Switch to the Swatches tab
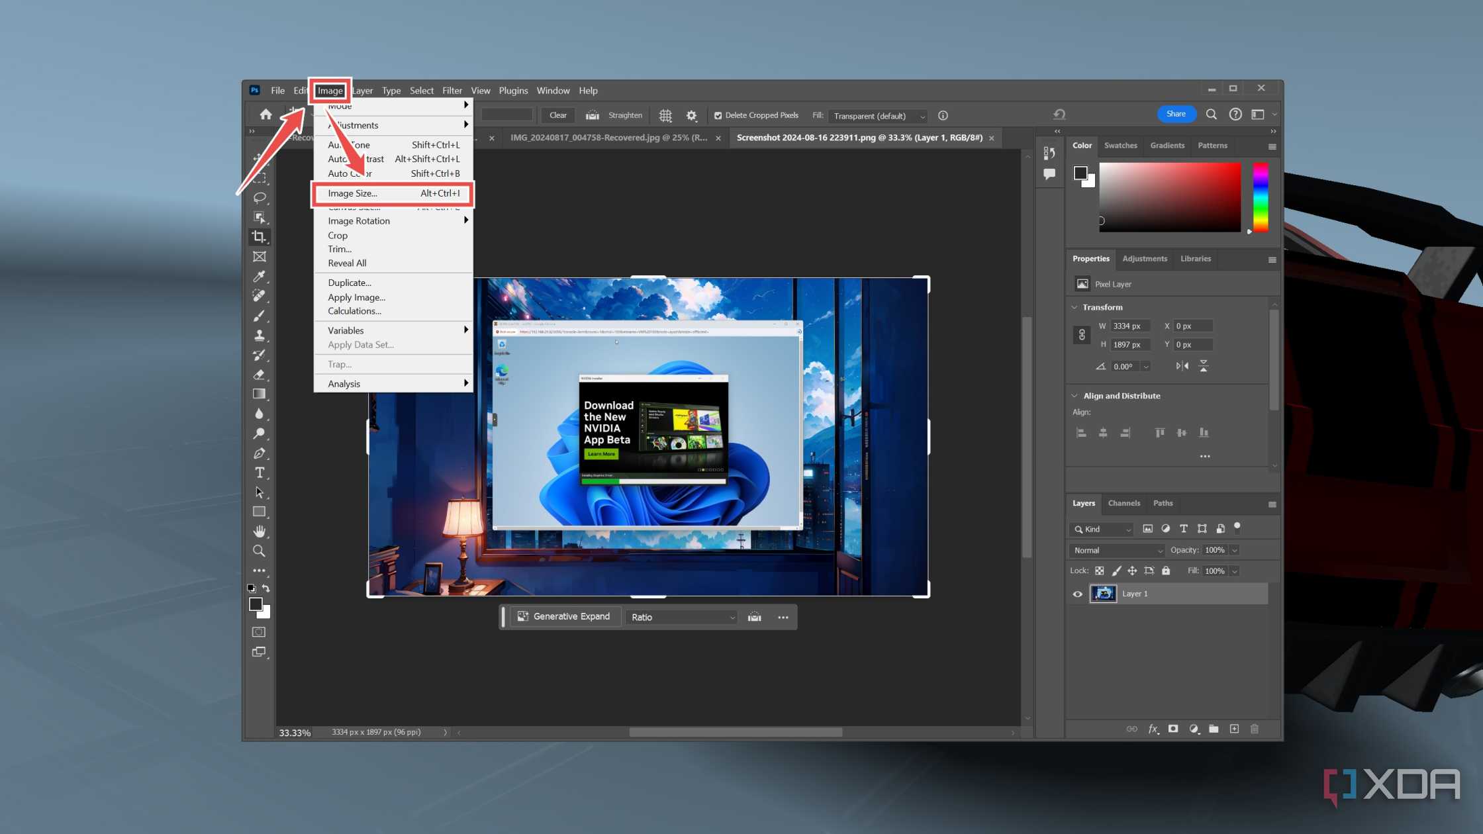The width and height of the screenshot is (1483, 834). [1120, 145]
